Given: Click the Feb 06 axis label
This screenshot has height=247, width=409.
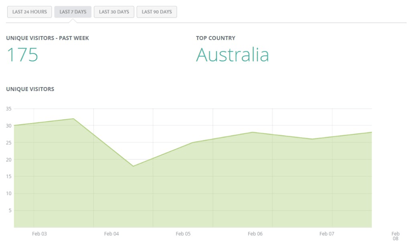Looking at the screenshot, I should pyautogui.click(x=255, y=234).
